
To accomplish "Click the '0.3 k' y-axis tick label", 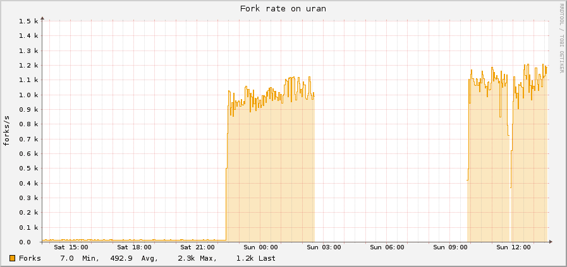I will point(28,198).
